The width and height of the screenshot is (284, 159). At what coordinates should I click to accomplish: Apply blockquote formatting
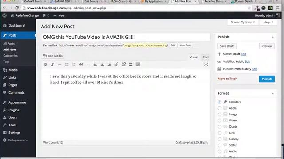[x=81, y=64]
